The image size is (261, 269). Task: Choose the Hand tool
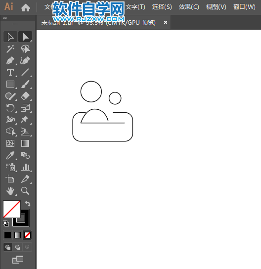[x=10, y=191]
